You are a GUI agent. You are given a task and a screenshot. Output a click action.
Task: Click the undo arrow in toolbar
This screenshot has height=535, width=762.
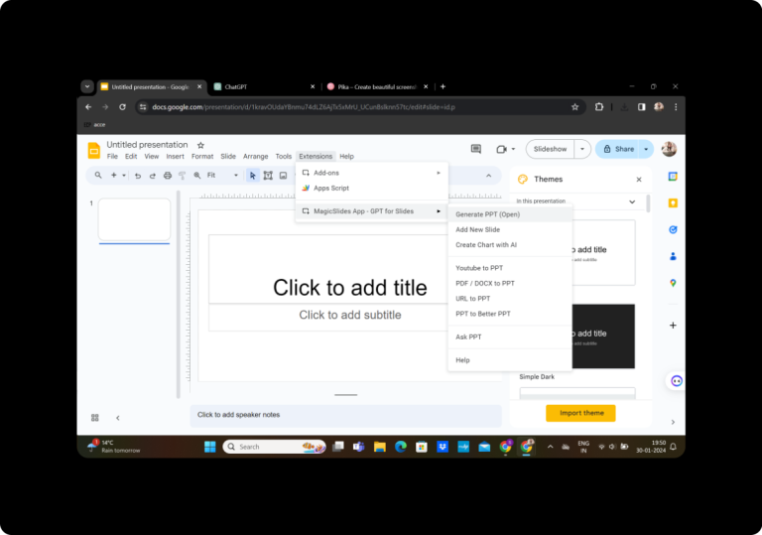point(138,176)
